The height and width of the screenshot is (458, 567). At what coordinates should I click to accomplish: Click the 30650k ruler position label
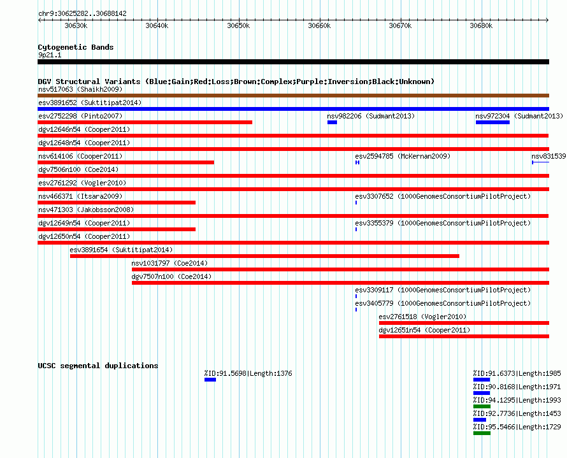pyautogui.click(x=238, y=25)
